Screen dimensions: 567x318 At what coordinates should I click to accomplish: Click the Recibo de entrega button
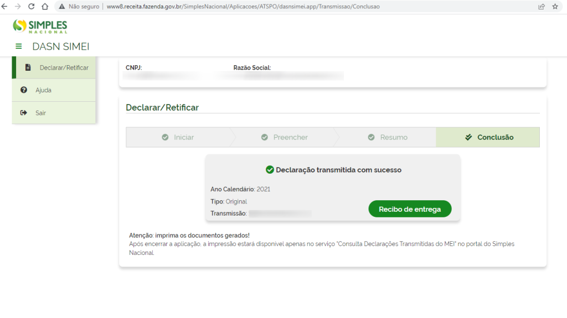click(410, 209)
